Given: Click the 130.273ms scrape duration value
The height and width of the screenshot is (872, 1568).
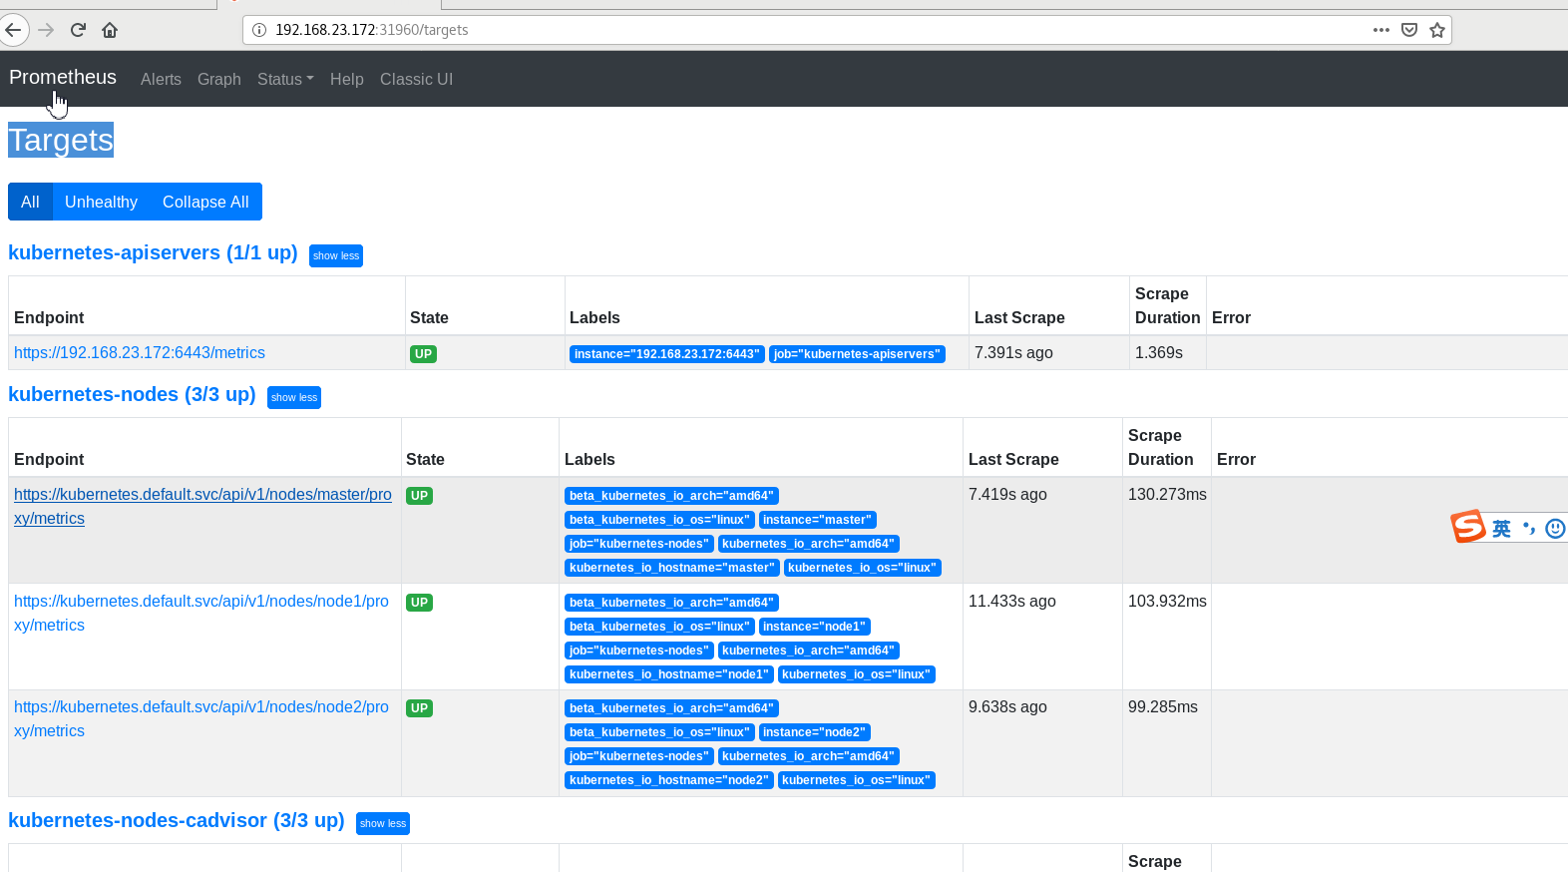Looking at the screenshot, I should pos(1167,495).
